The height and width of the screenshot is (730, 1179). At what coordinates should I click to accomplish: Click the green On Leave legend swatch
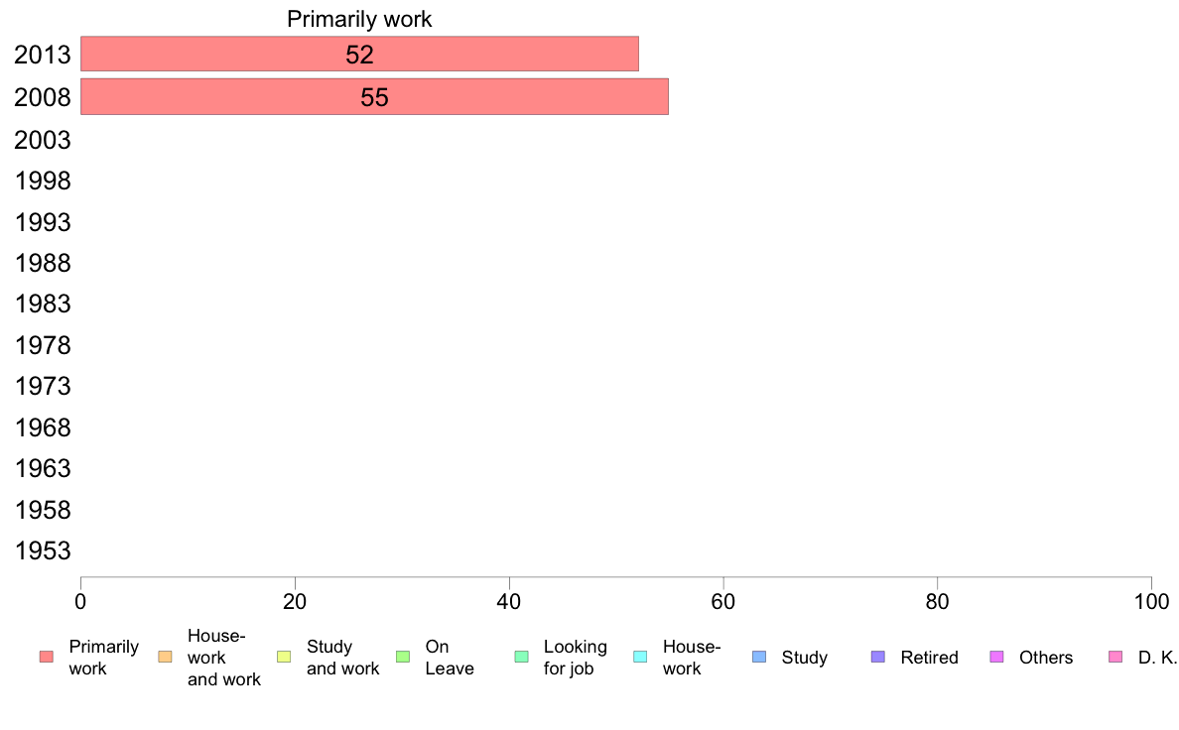click(403, 657)
